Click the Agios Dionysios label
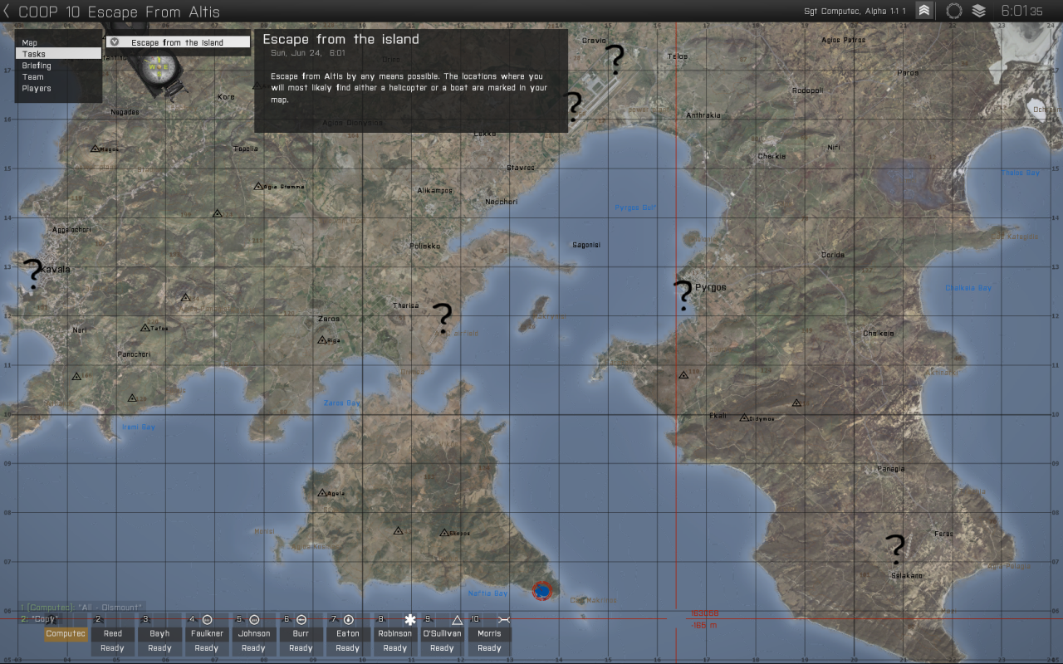The width and height of the screenshot is (1063, 664). tap(353, 123)
